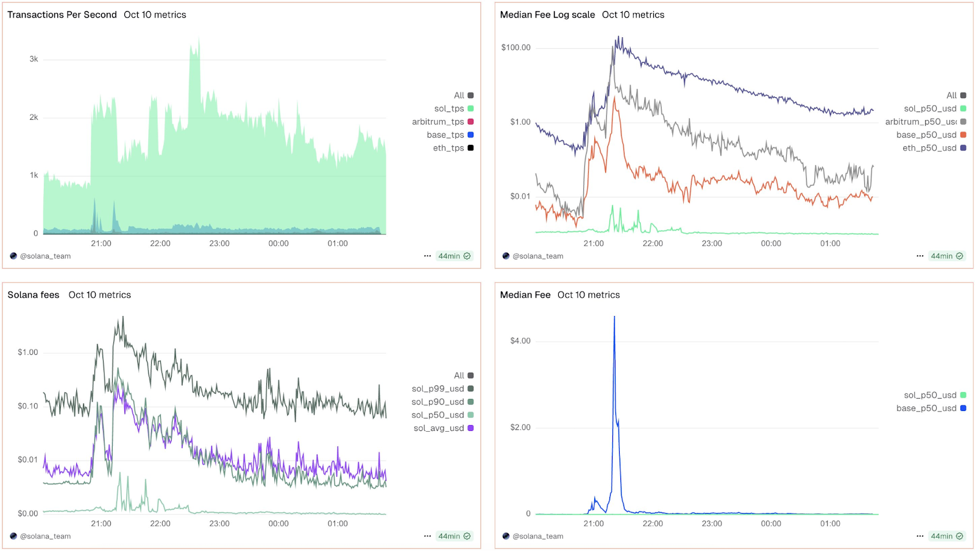
Task: Click solana_team avatar under Median Fee chart
Action: point(506,536)
